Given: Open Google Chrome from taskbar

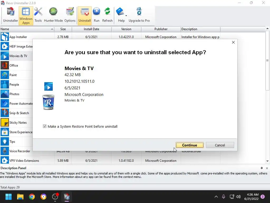Looking at the screenshot, I should (32, 197).
